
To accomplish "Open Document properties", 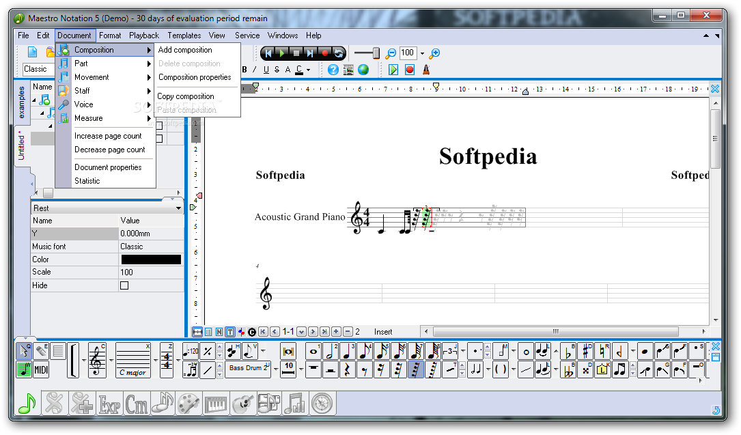I will point(108,167).
